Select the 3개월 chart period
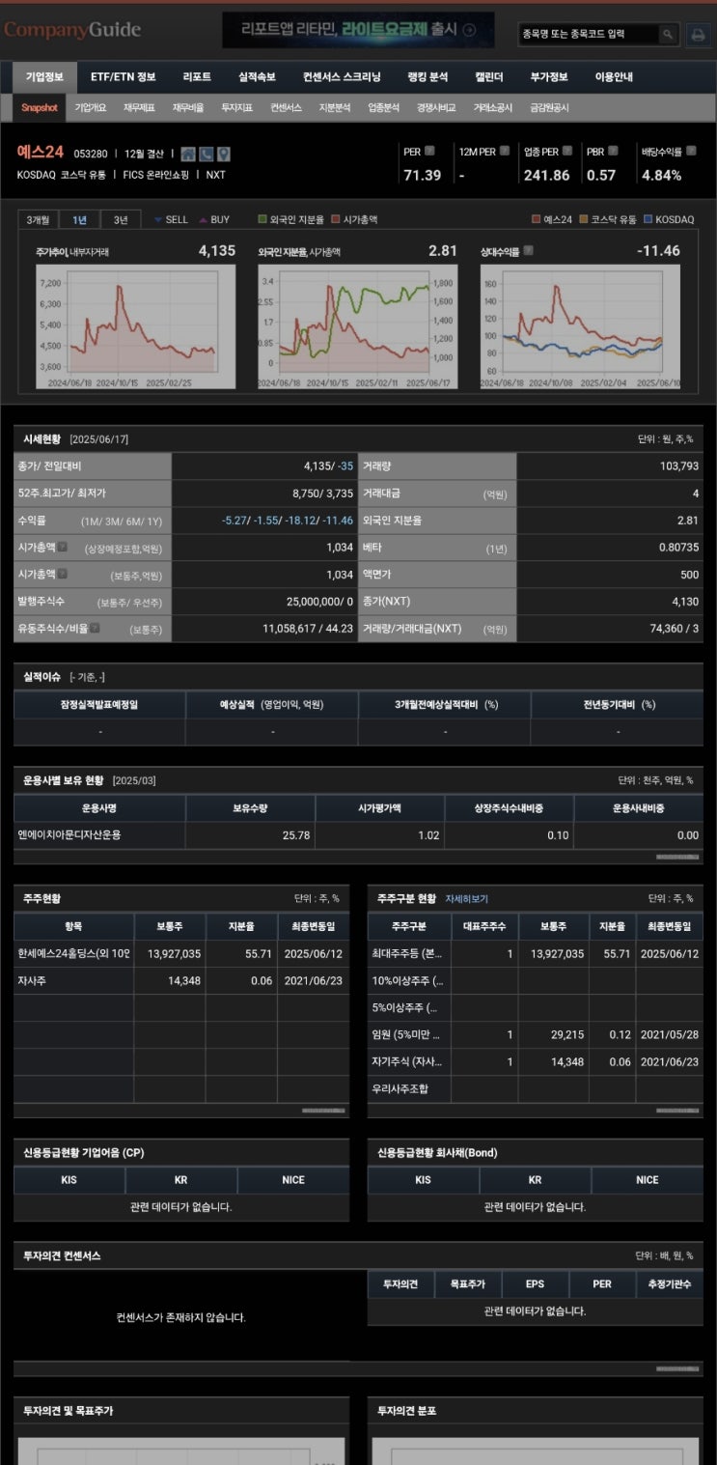Viewport: 717px width, 1465px height. tap(39, 219)
